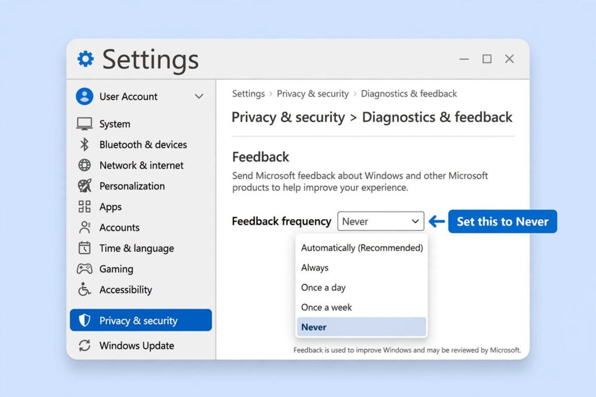Choose Automatically (Recommended) option
This screenshot has width=596, height=397.
(361, 248)
